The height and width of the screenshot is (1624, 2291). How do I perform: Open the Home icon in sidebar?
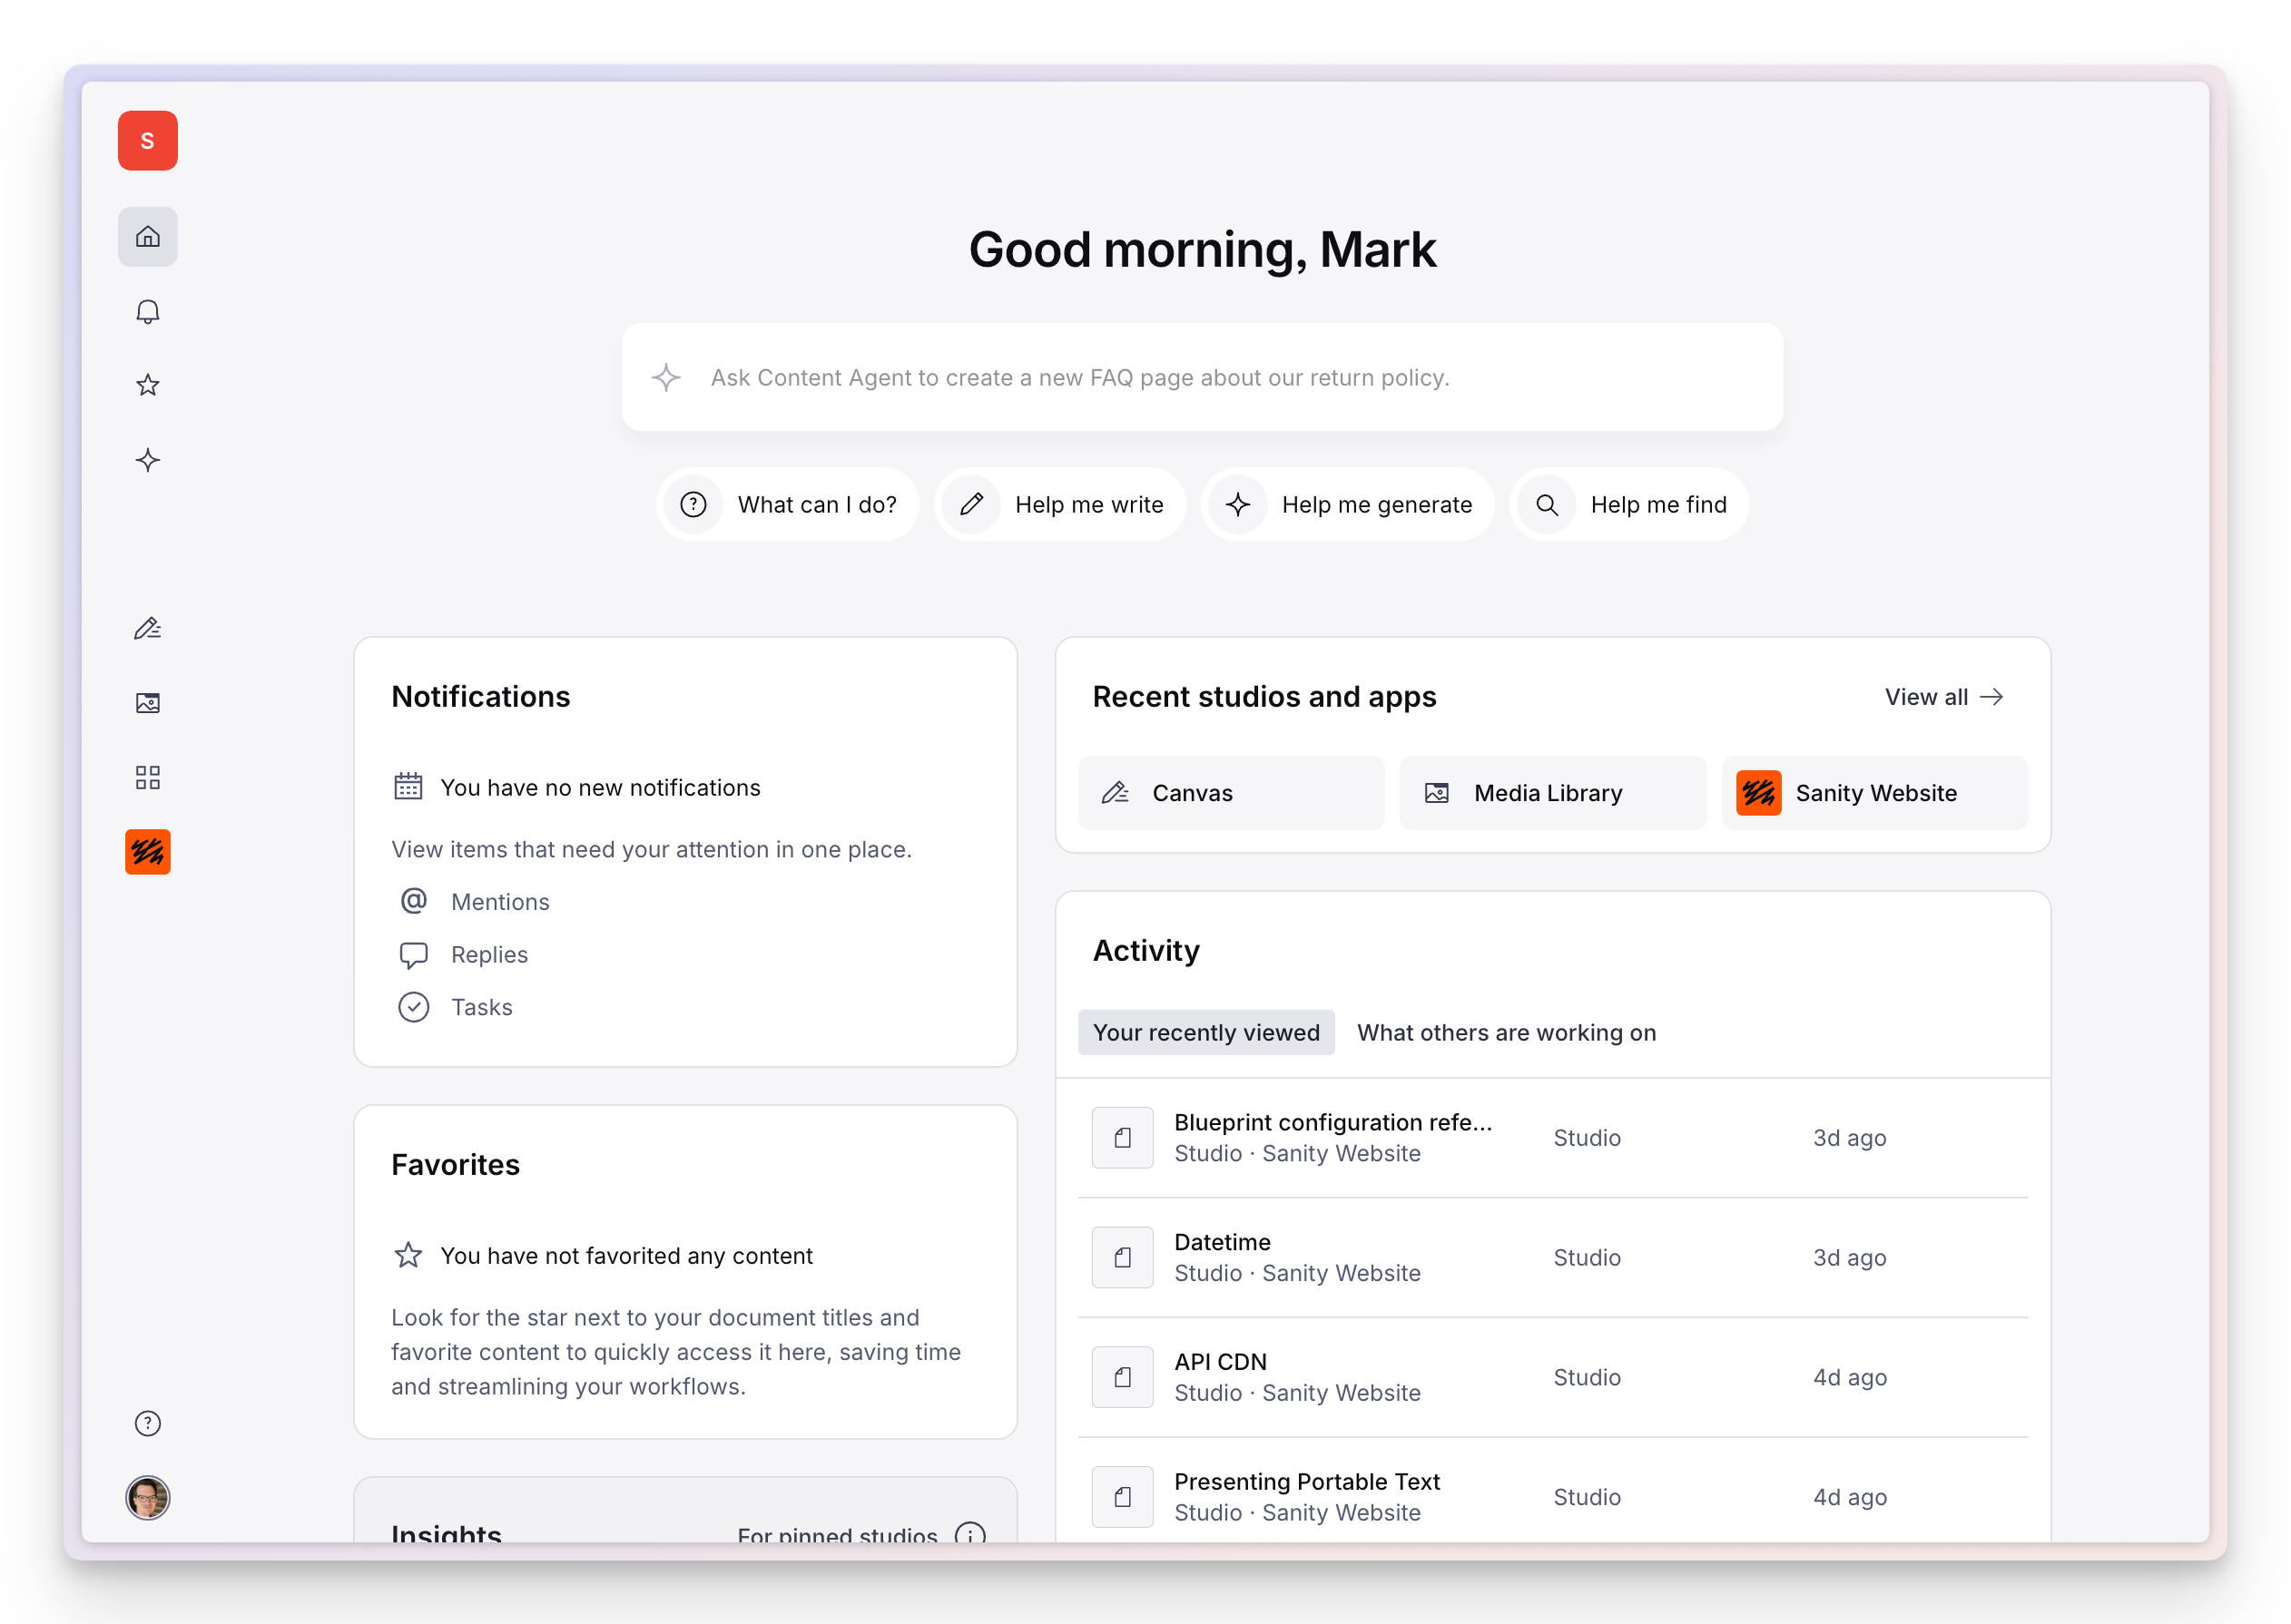(x=147, y=237)
